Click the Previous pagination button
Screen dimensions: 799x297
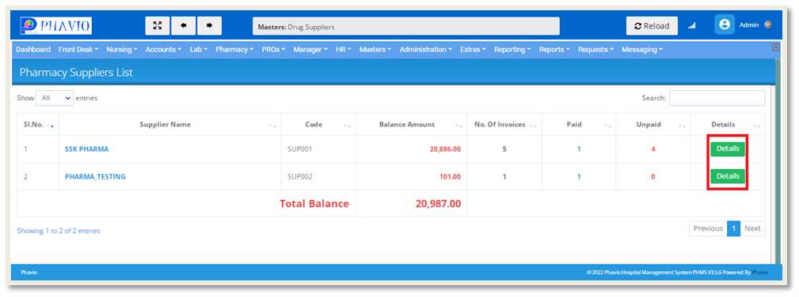click(708, 229)
